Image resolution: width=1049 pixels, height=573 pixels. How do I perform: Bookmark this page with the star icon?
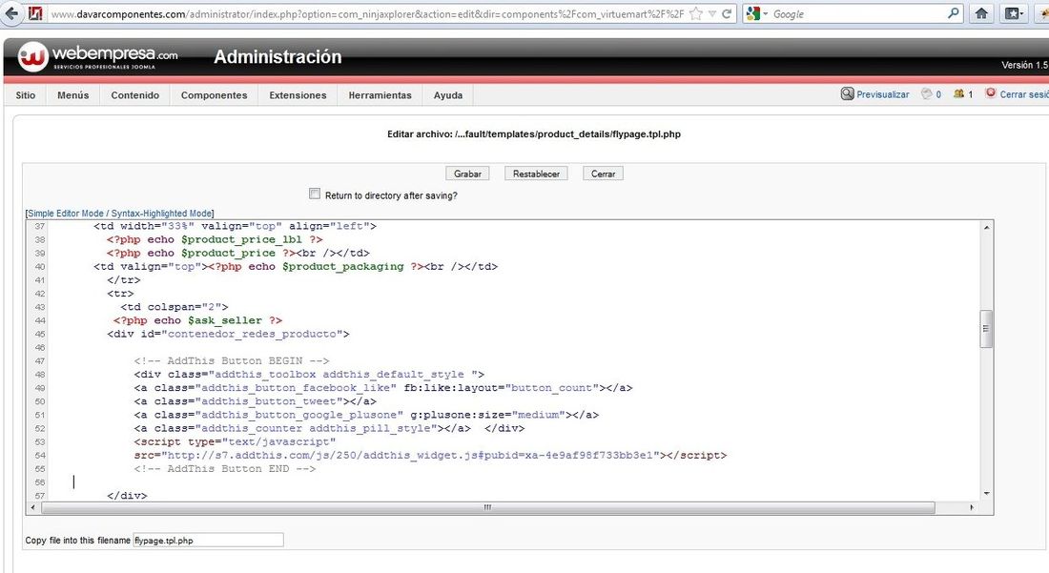[696, 13]
